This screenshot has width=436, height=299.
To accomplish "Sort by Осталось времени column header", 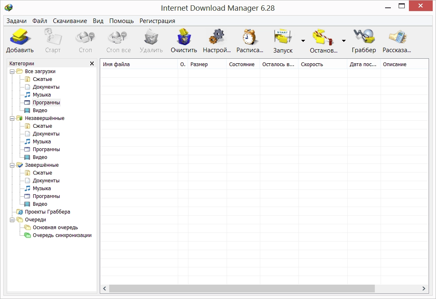I will (x=279, y=64).
